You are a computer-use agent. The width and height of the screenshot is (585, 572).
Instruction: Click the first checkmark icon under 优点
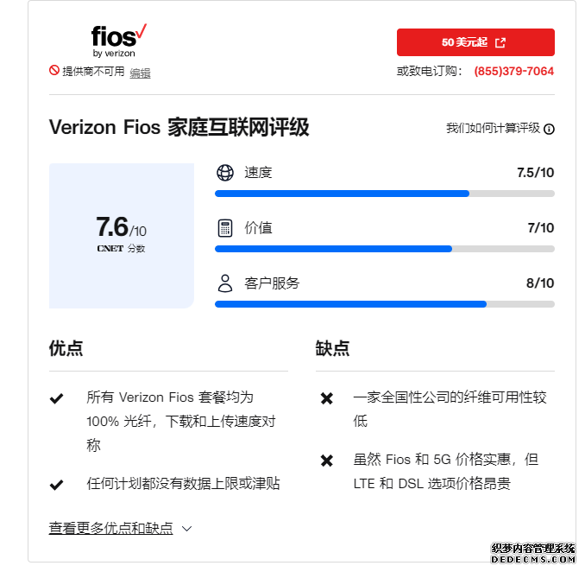[x=56, y=398]
